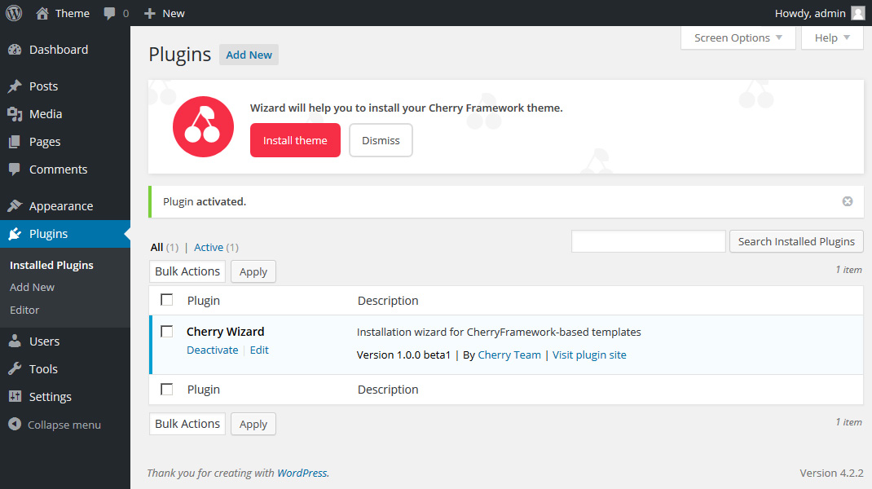The width and height of the screenshot is (872, 489).
Task: Open the Theme site home icon
Action: (x=42, y=13)
